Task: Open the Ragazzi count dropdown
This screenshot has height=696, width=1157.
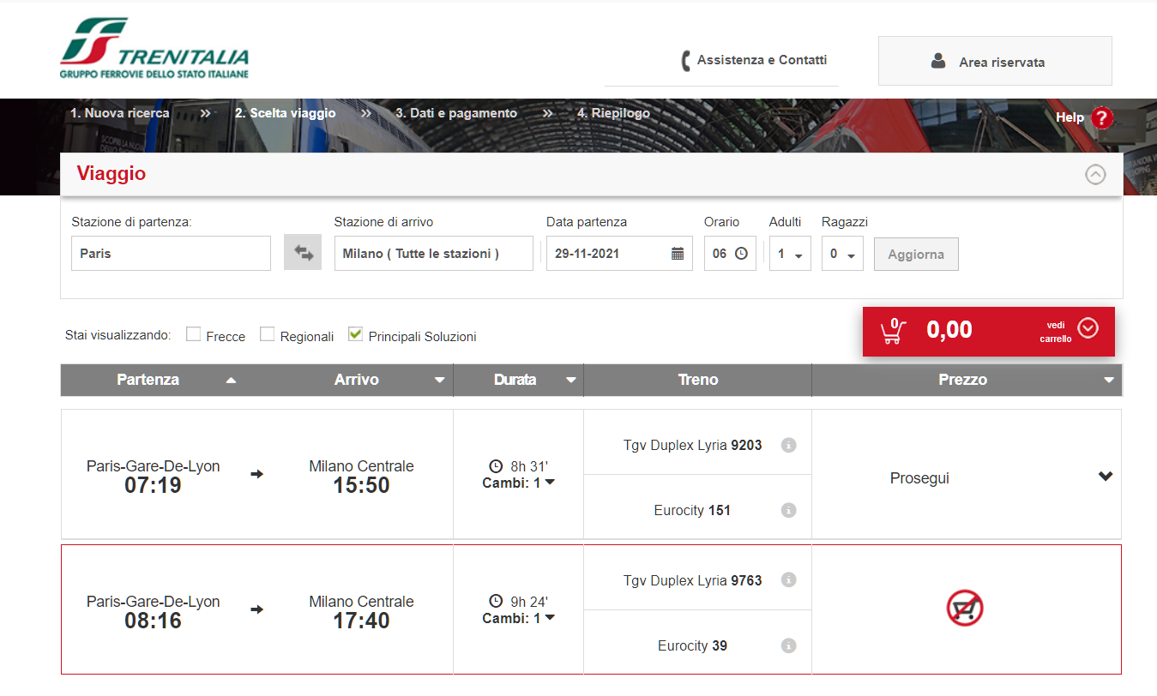Action: coord(842,254)
